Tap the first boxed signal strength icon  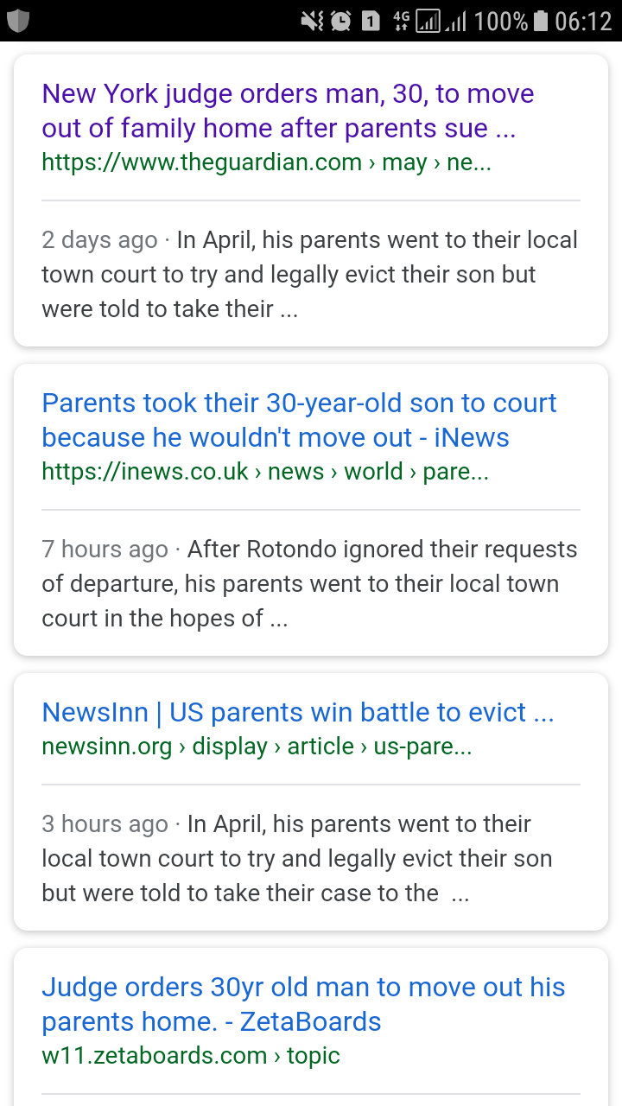click(x=428, y=21)
